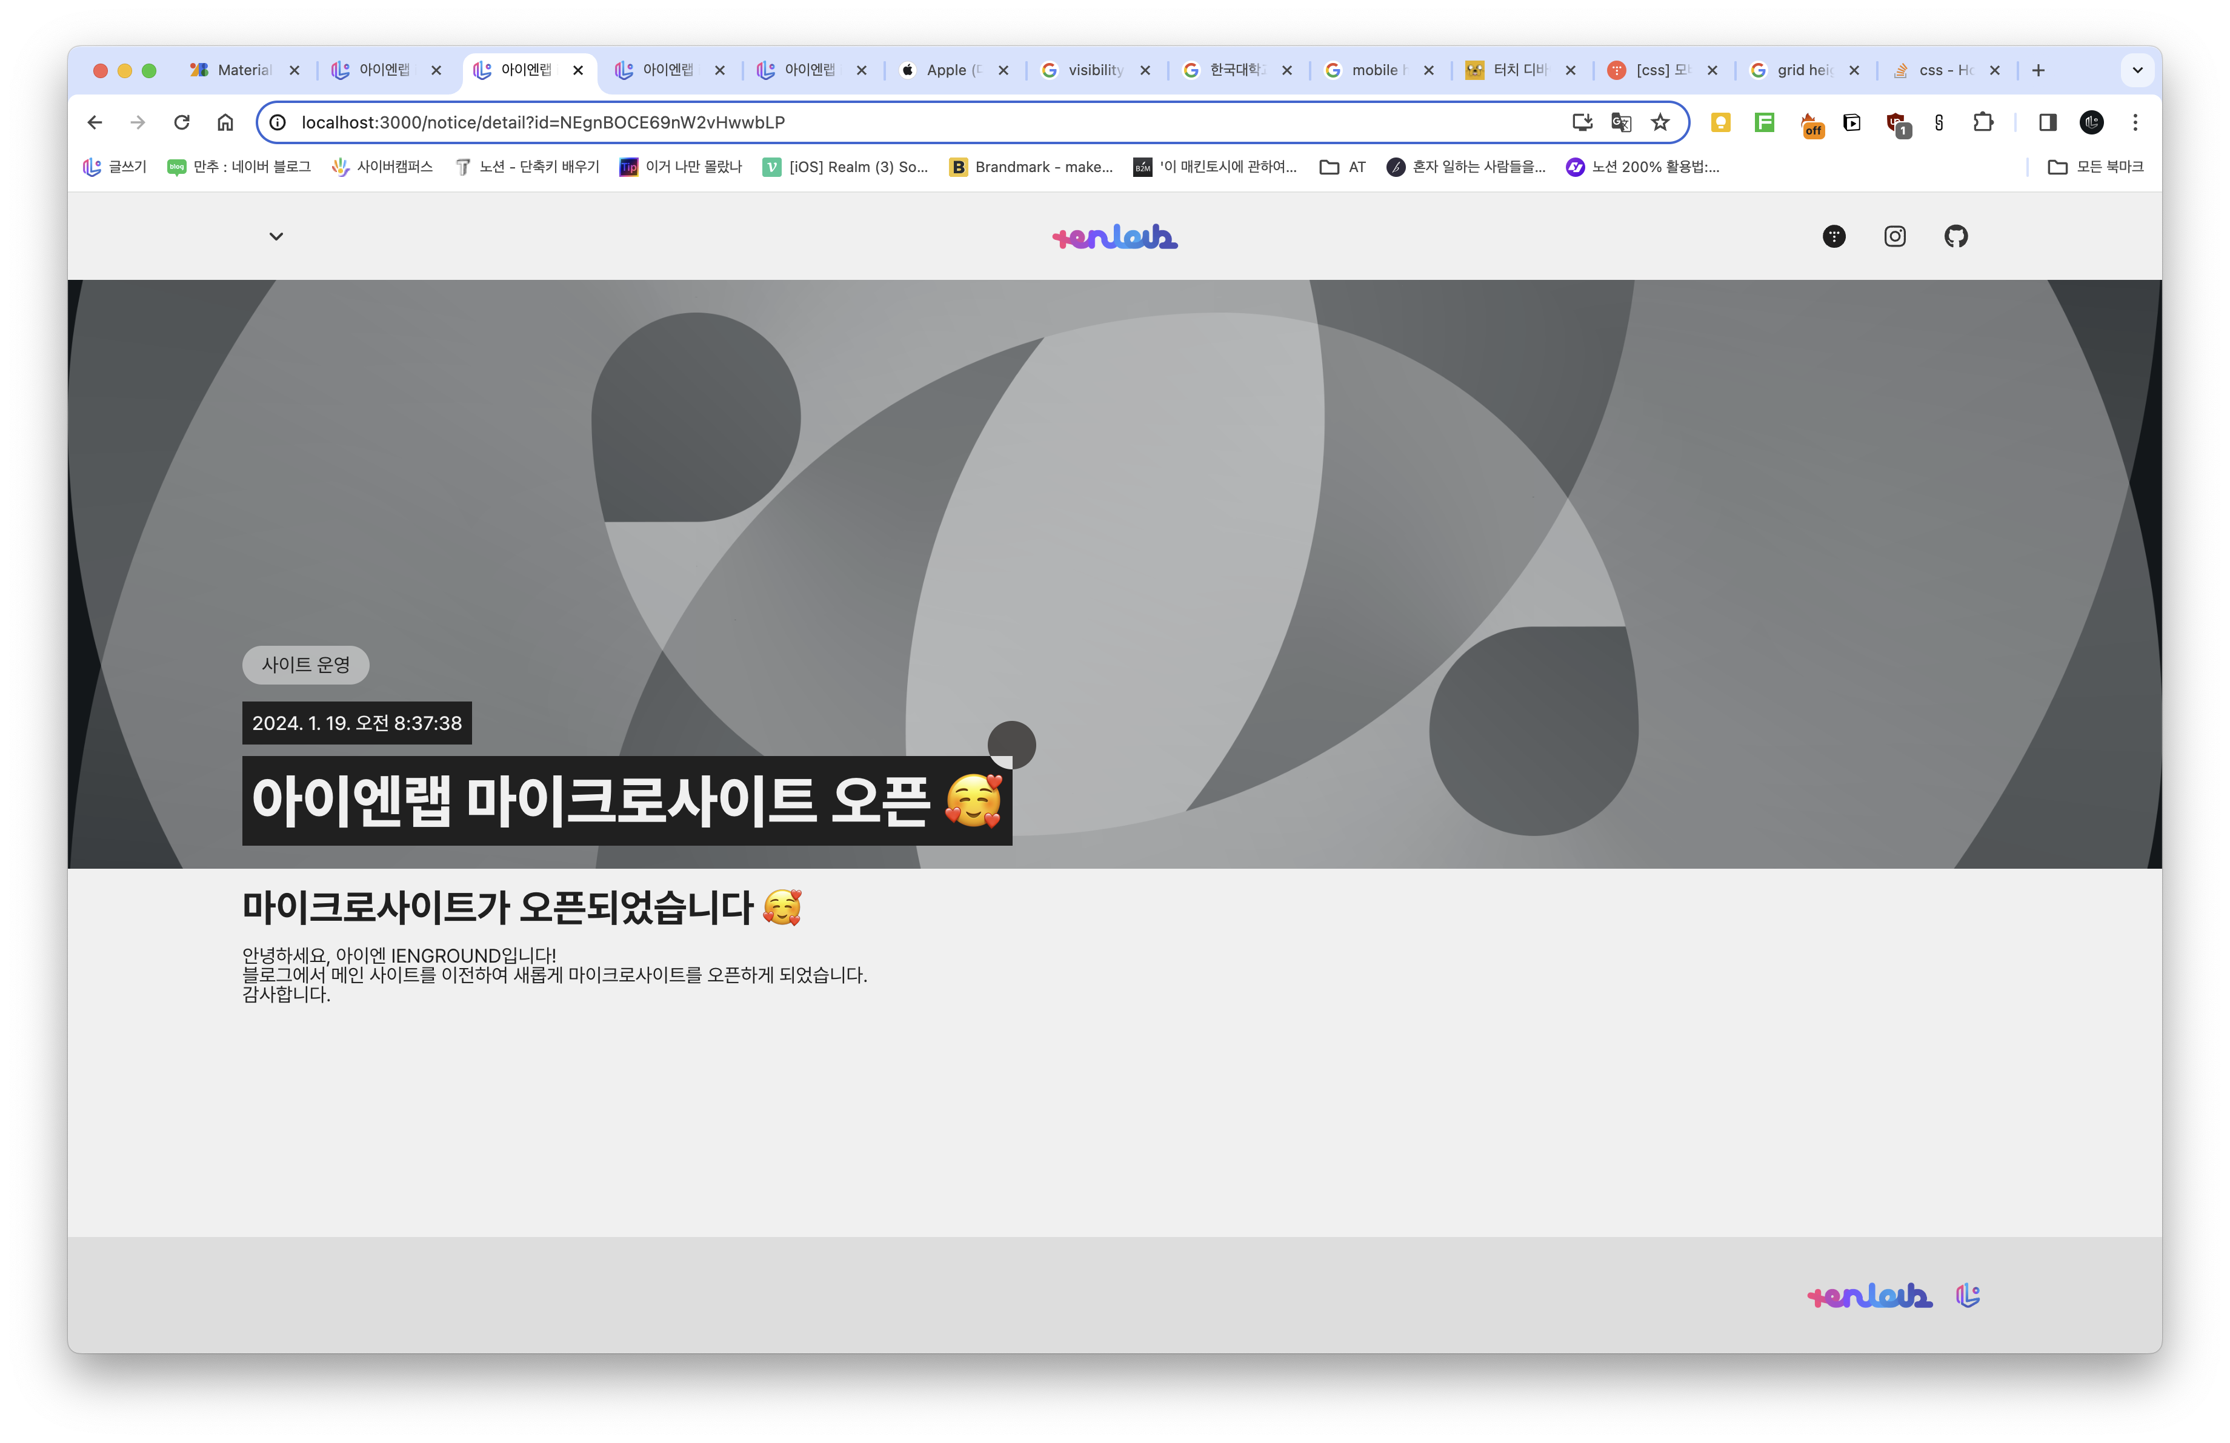Click the install app icon in address bar
This screenshot has width=2230, height=1443.
pyautogui.click(x=1582, y=122)
